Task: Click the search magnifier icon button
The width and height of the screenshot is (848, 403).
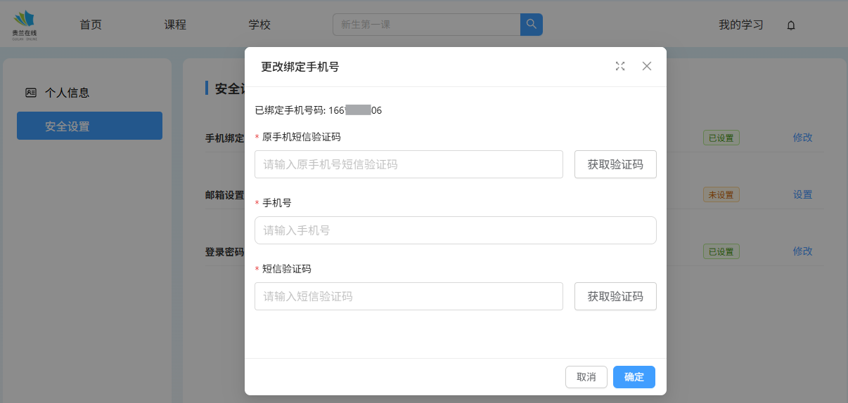Action: click(x=531, y=25)
